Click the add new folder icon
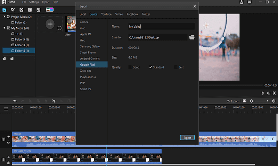The height and width of the screenshot is (166, 278). tap(4, 58)
